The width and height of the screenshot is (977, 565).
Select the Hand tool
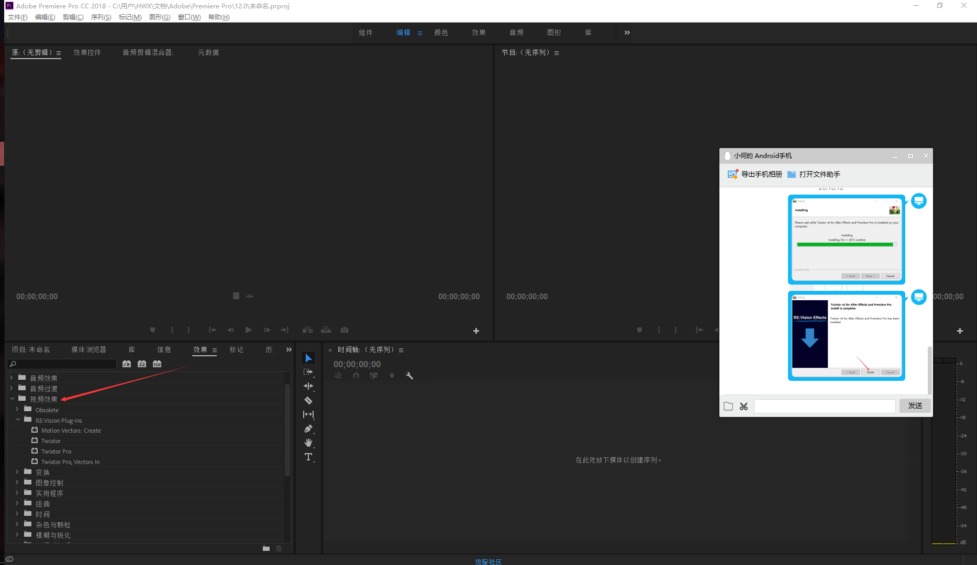coord(308,443)
